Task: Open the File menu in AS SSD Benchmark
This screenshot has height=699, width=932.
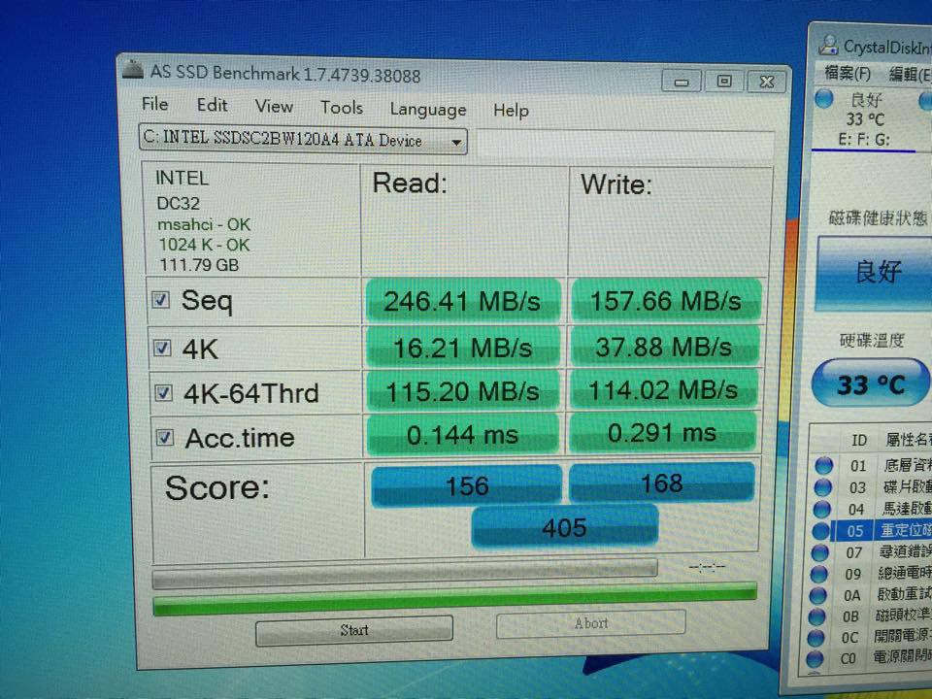Action: pos(155,104)
